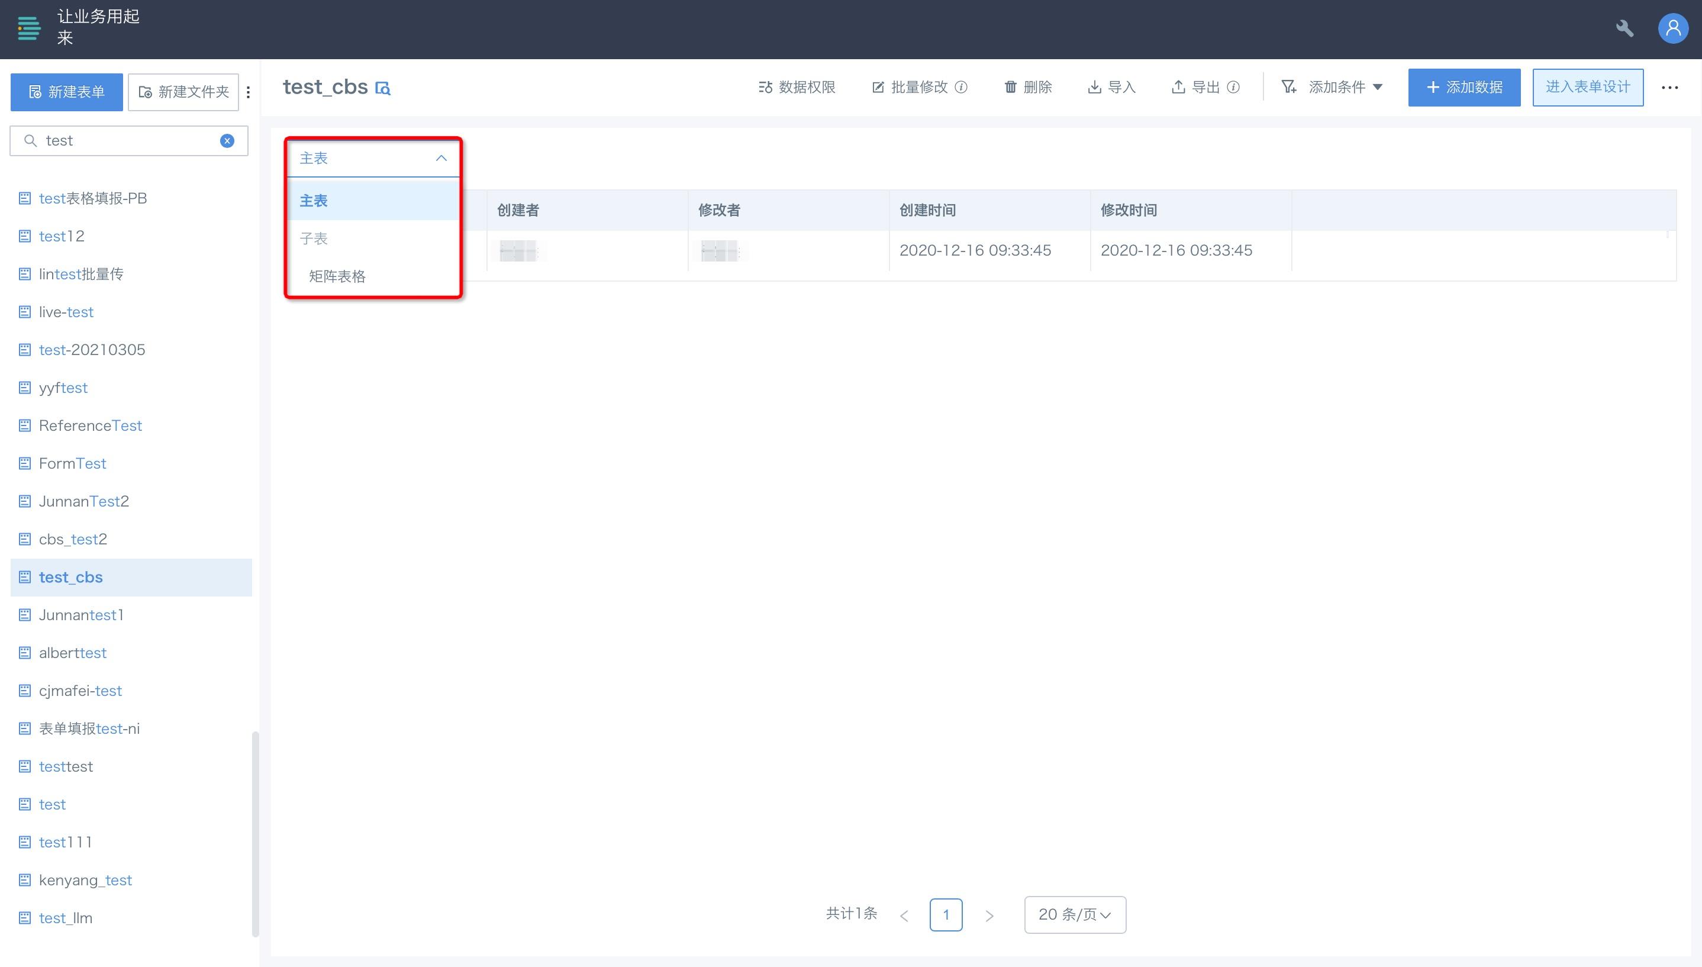The width and height of the screenshot is (1702, 967).
Task: Click the 添加数据 button
Action: pos(1464,87)
